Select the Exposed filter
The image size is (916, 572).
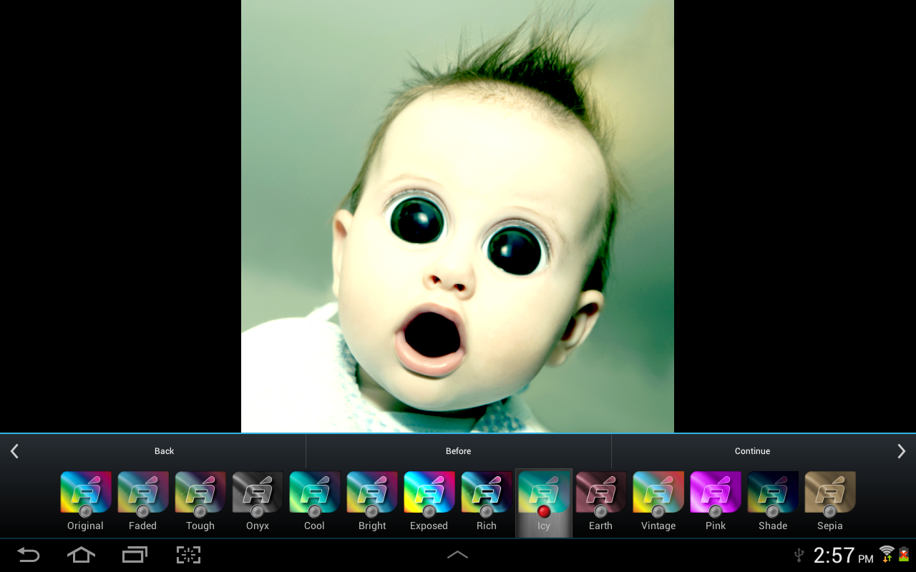(x=429, y=493)
